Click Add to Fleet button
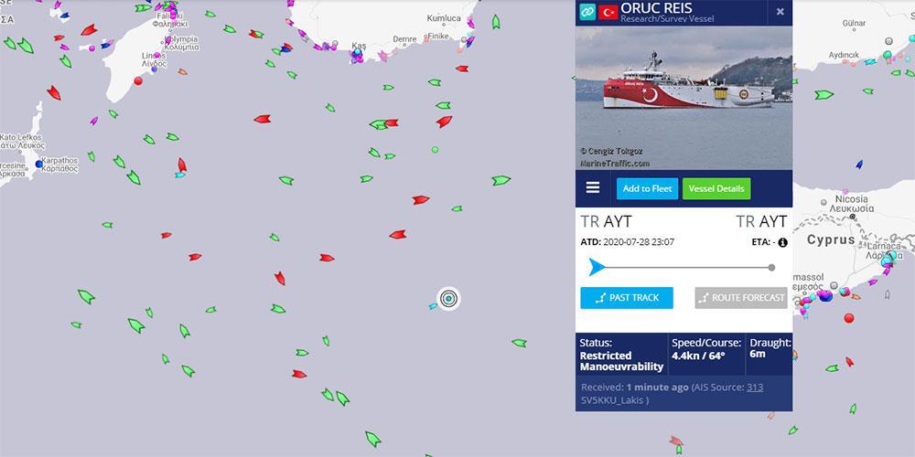Screen dimensions: 915x457 pyautogui.click(x=647, y=189)
